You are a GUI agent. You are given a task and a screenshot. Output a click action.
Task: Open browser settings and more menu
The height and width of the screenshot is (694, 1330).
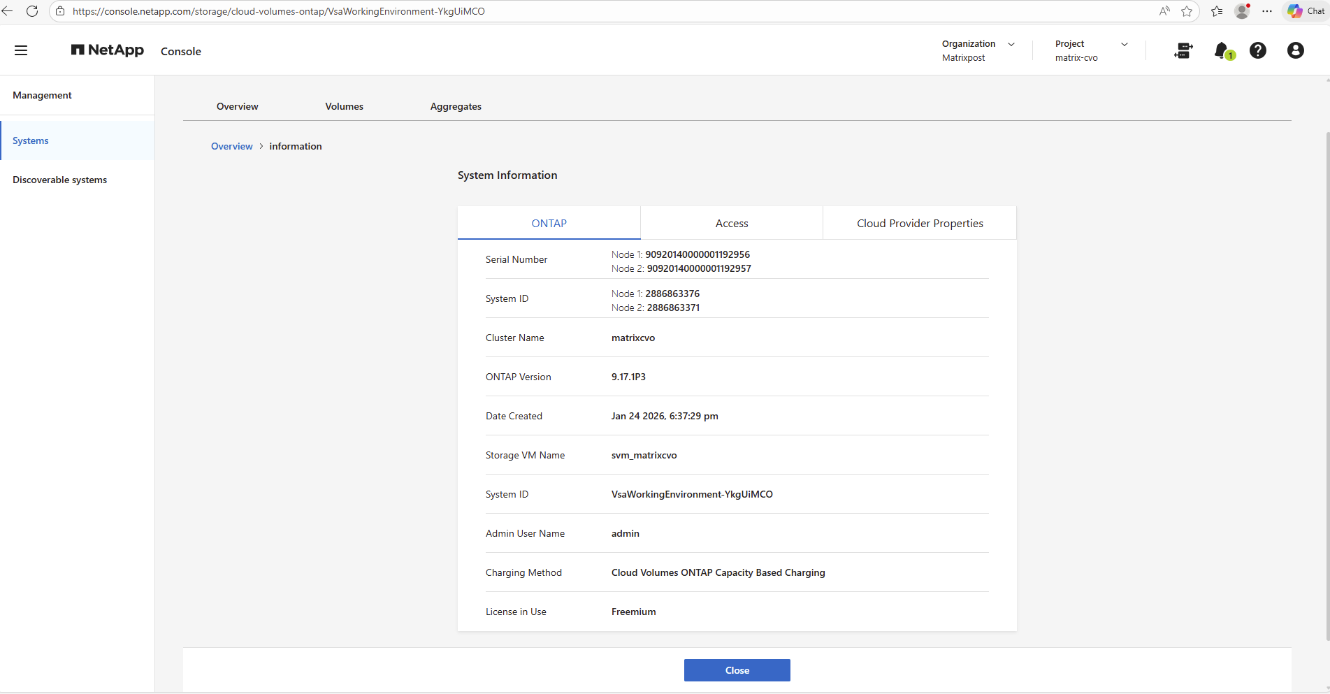1267,11
